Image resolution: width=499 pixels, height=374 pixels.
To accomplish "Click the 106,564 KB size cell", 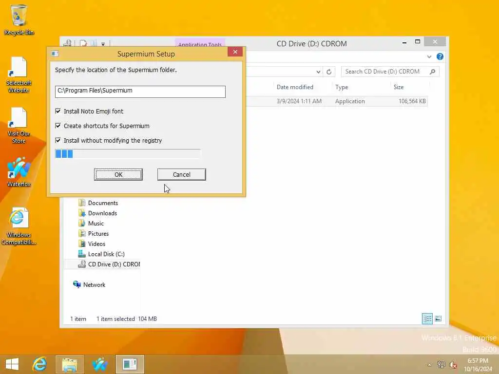I will [412, 101].
